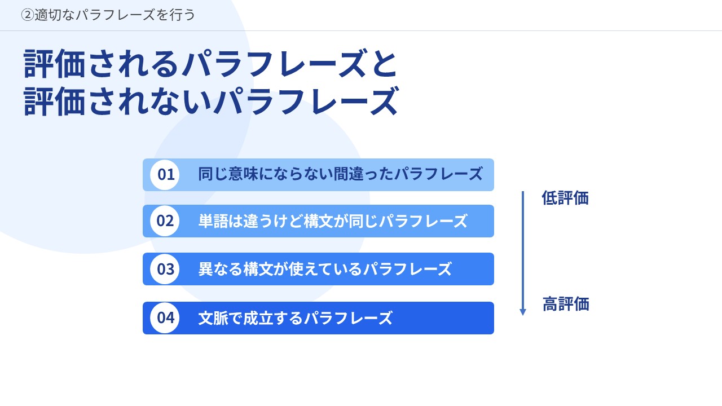Select the text 同じ意味にならない間違ったパラフレーズ

point(340,174)
